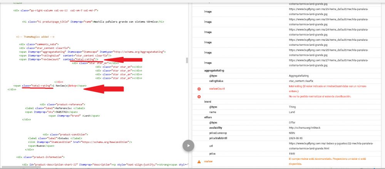Open the 27-home_default image URL
Screen dimensions: 385x169
tap(328, 63)
